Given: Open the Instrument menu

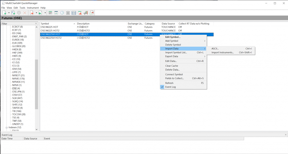Looking at the screenshot, I should pos(33,8).
